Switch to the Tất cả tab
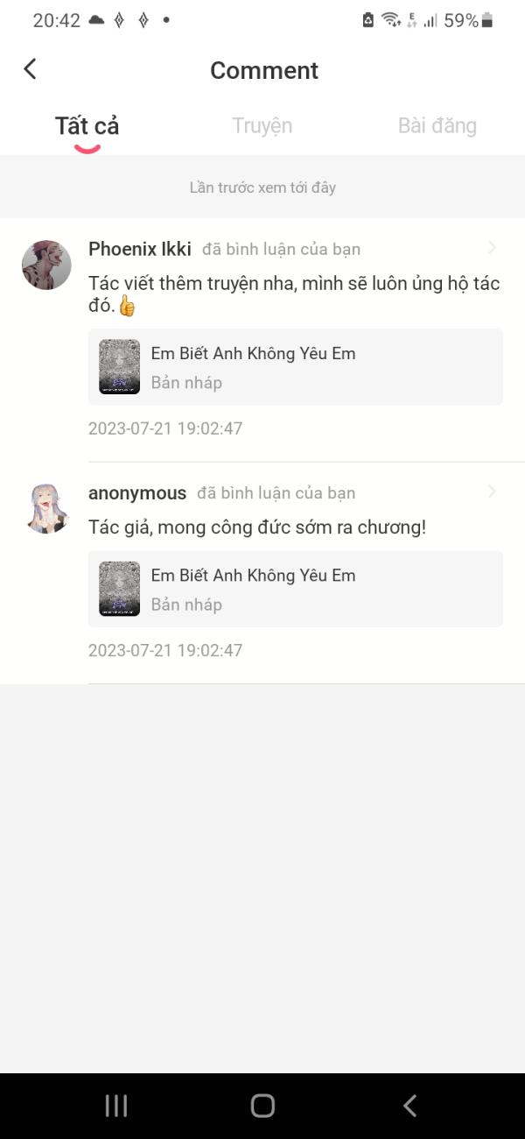 tap(87, 126)
